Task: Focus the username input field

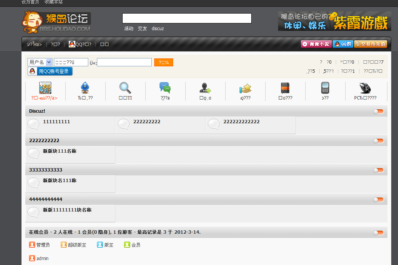Action: click(x=71, y=62)
